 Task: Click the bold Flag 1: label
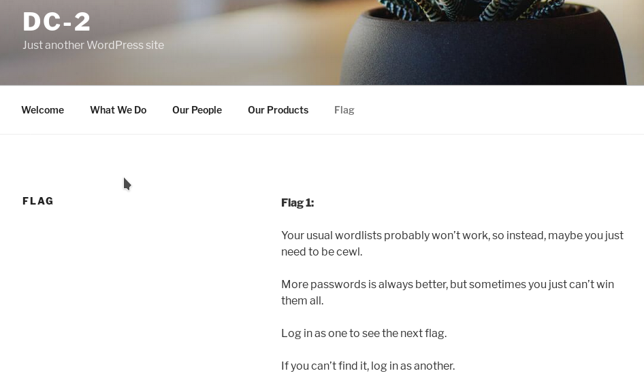tap(297, 203)
